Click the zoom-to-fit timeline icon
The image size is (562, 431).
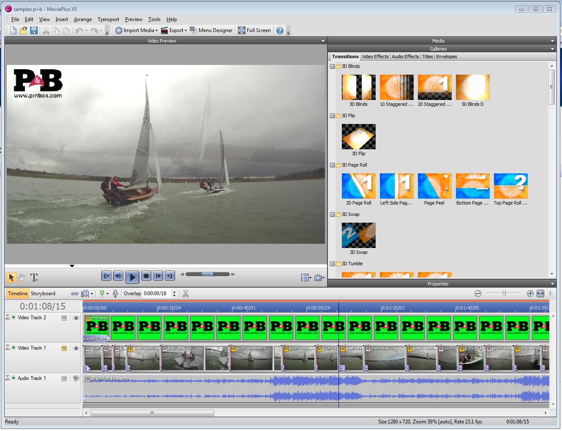point(540,294)
